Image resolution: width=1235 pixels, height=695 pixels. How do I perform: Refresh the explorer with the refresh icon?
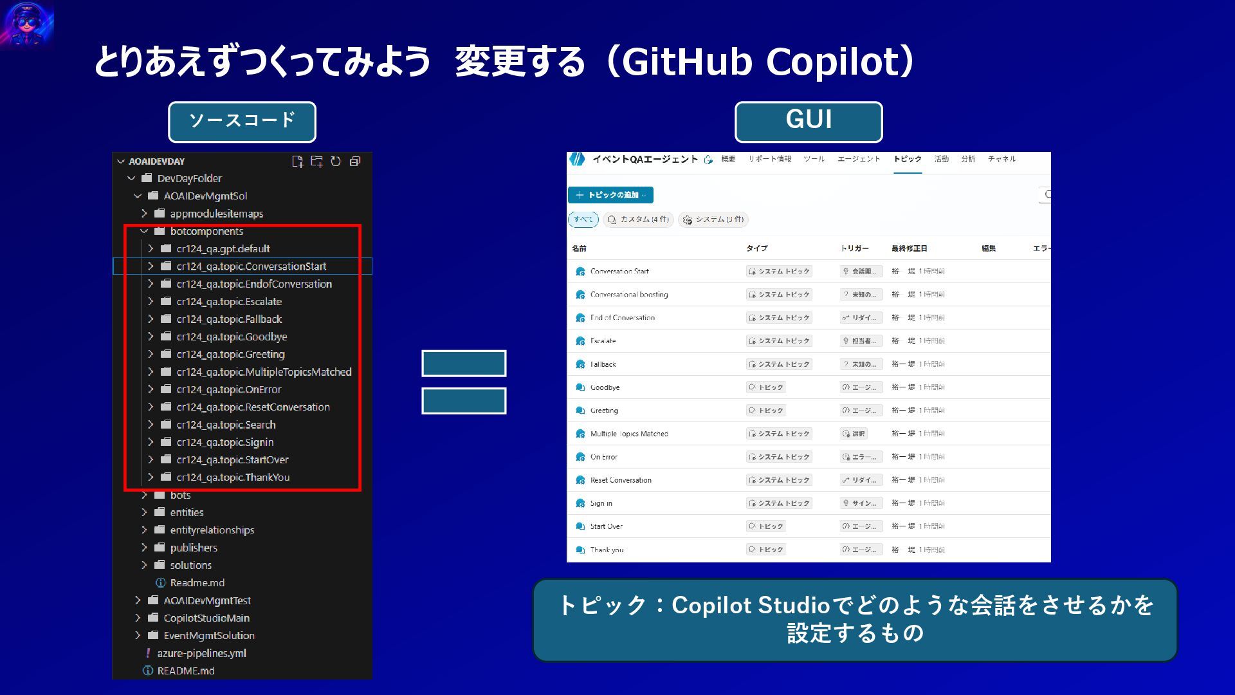pos(336,162)
